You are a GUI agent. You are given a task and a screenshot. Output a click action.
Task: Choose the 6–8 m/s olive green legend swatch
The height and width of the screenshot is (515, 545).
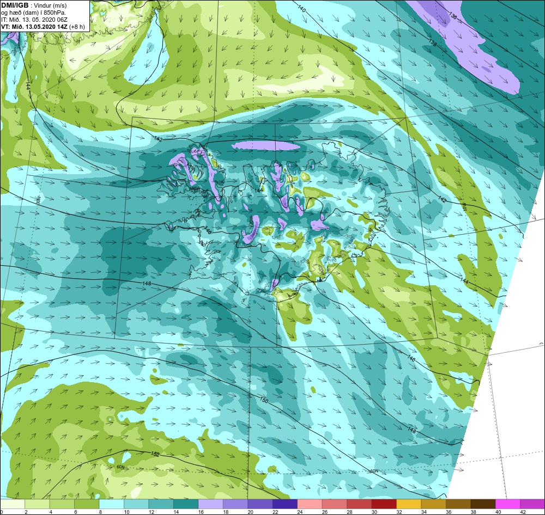pos(87,504)
